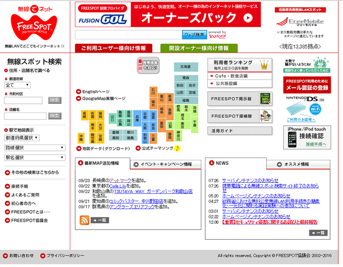343x267 pixels.
Task: Open the map data download link
Action: tap(103, 149)
